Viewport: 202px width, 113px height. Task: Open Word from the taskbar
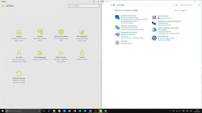90,111
